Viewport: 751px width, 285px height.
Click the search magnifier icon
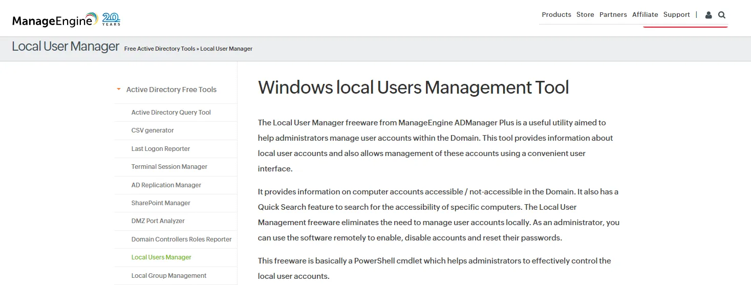[x=722, y=15]
